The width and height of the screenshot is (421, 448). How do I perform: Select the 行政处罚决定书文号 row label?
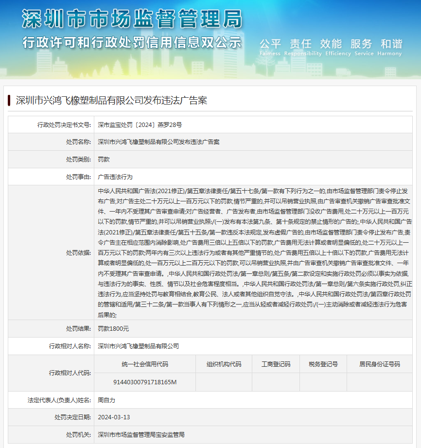[64, 125]
